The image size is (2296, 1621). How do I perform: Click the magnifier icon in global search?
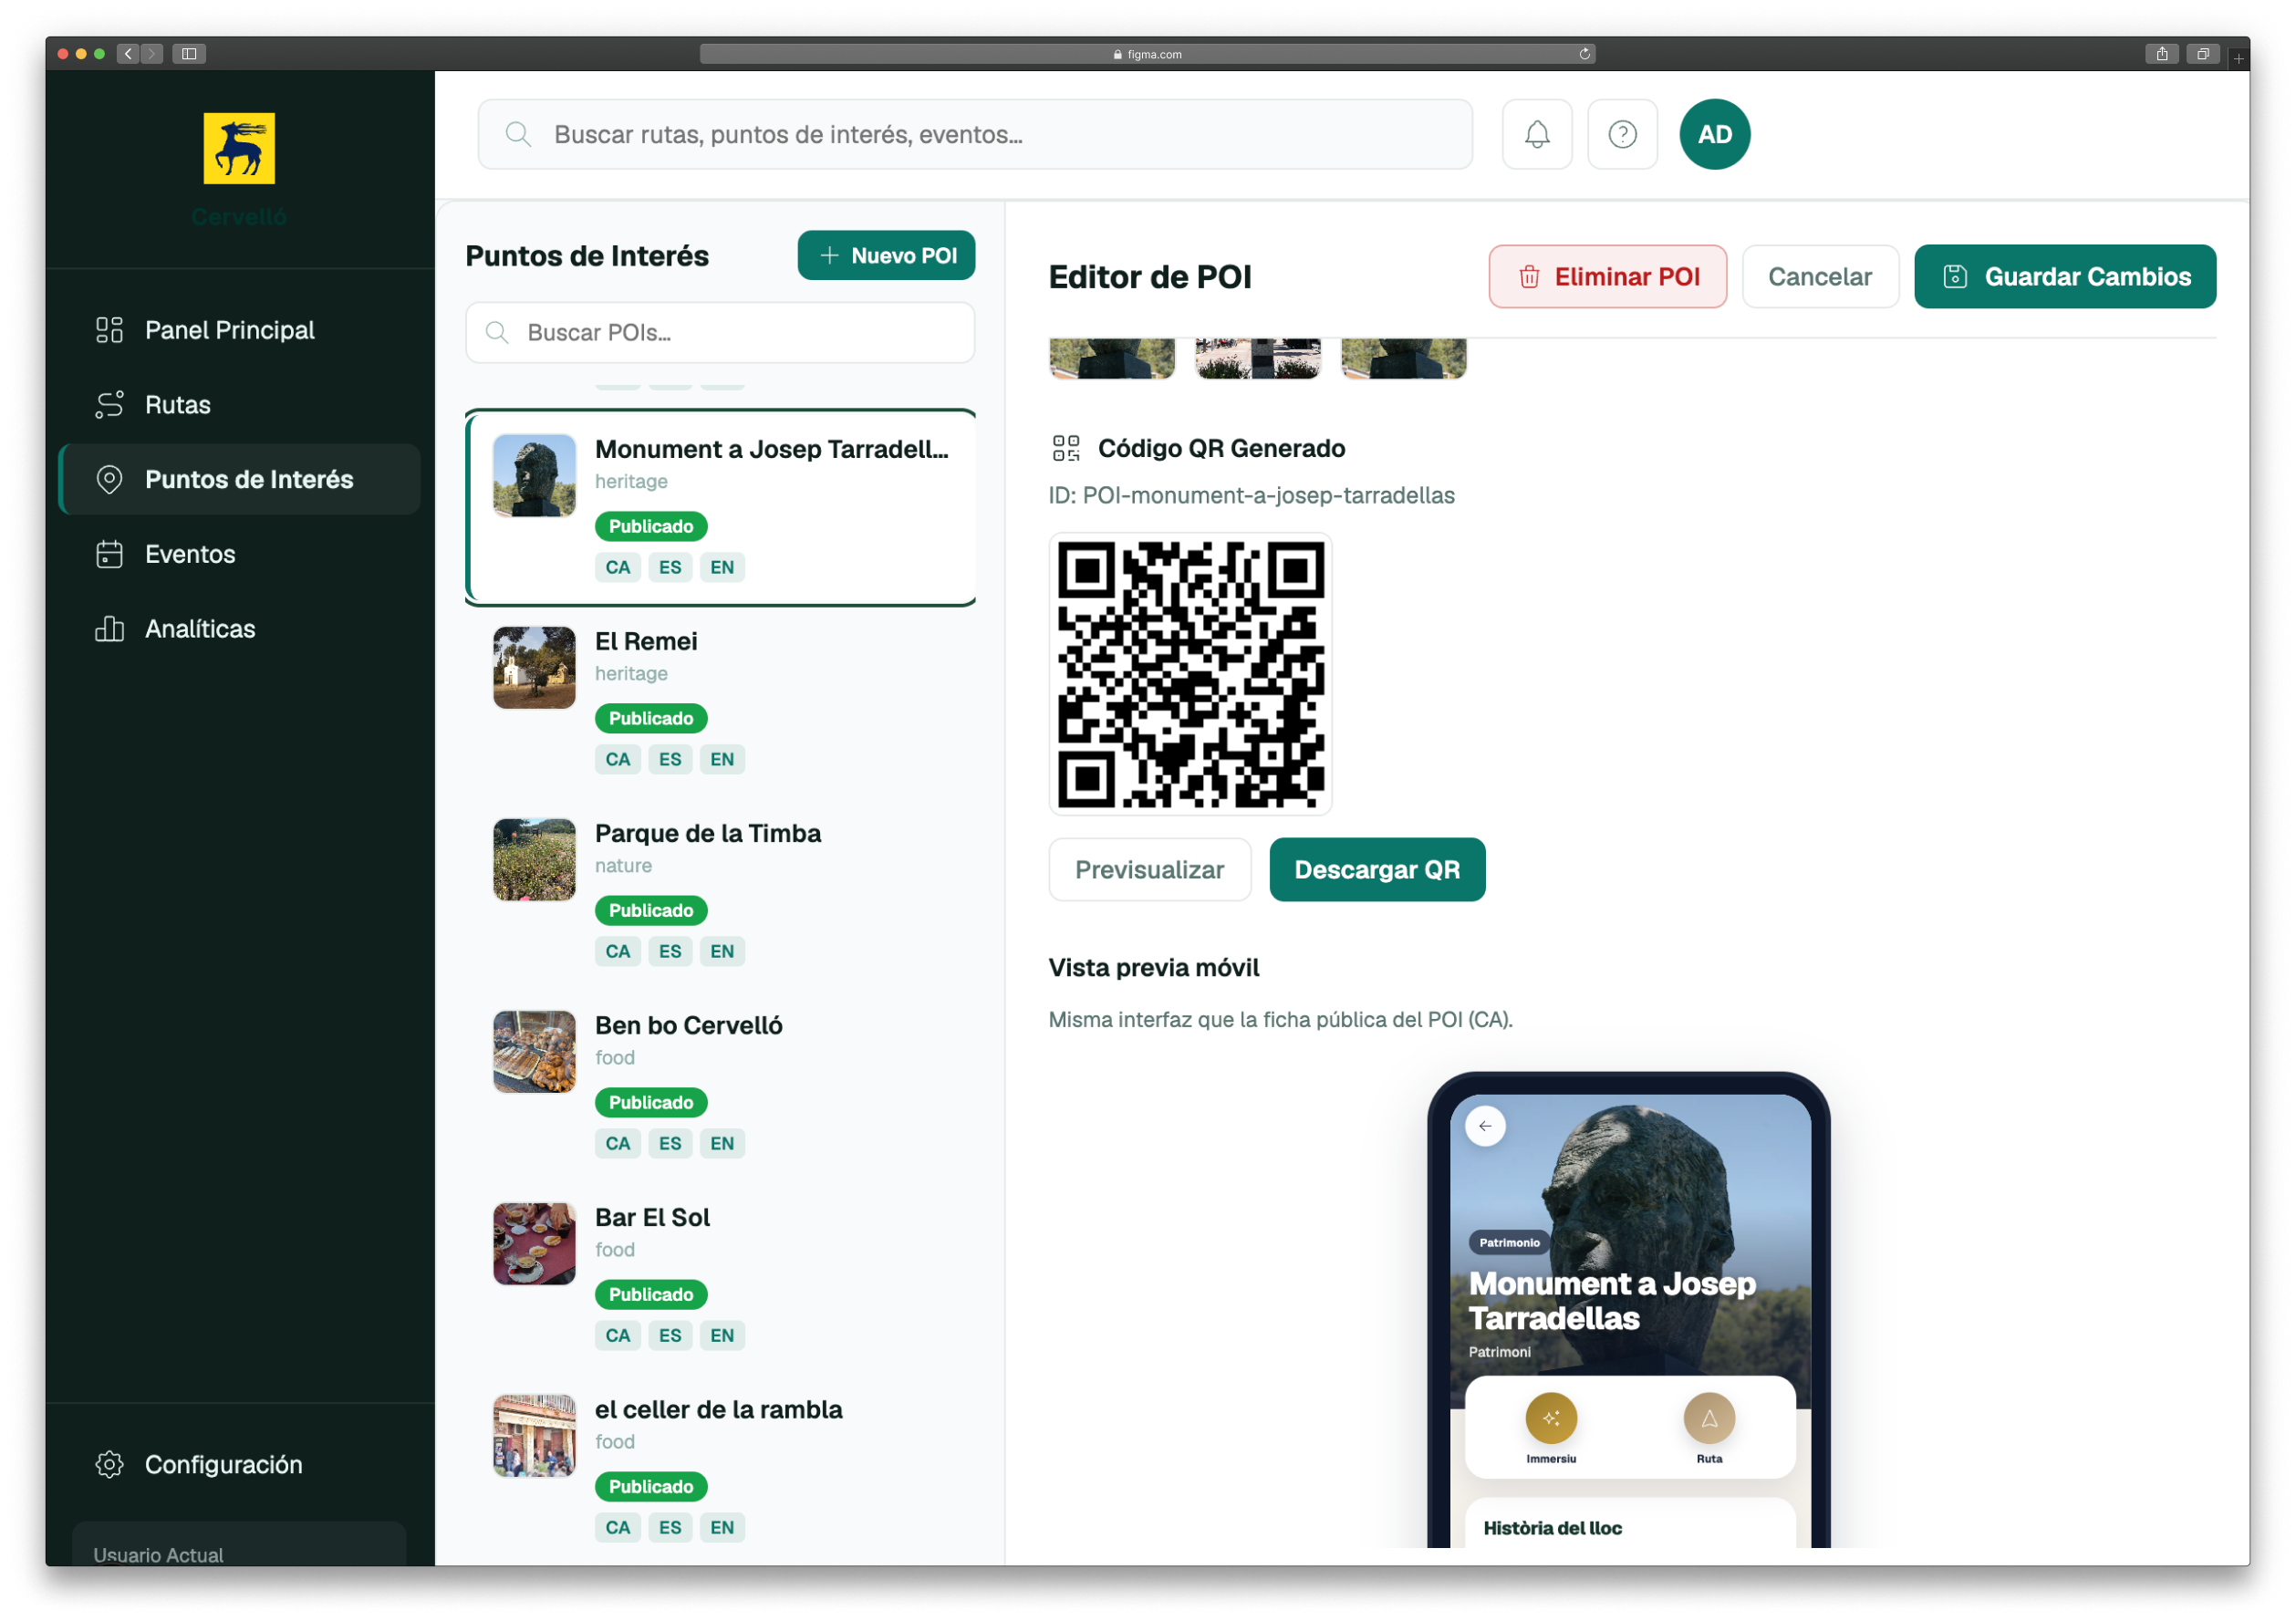(518, 134)
